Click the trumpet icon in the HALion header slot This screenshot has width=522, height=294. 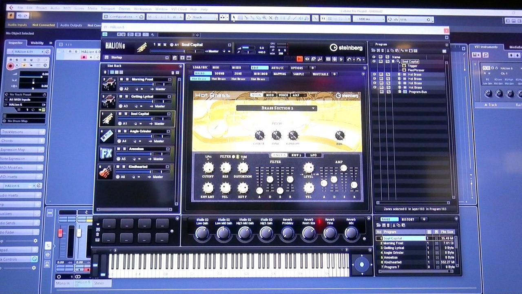142,47
